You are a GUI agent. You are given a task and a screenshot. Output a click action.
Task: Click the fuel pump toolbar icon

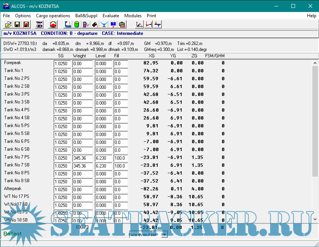click(x=86, y=25)
